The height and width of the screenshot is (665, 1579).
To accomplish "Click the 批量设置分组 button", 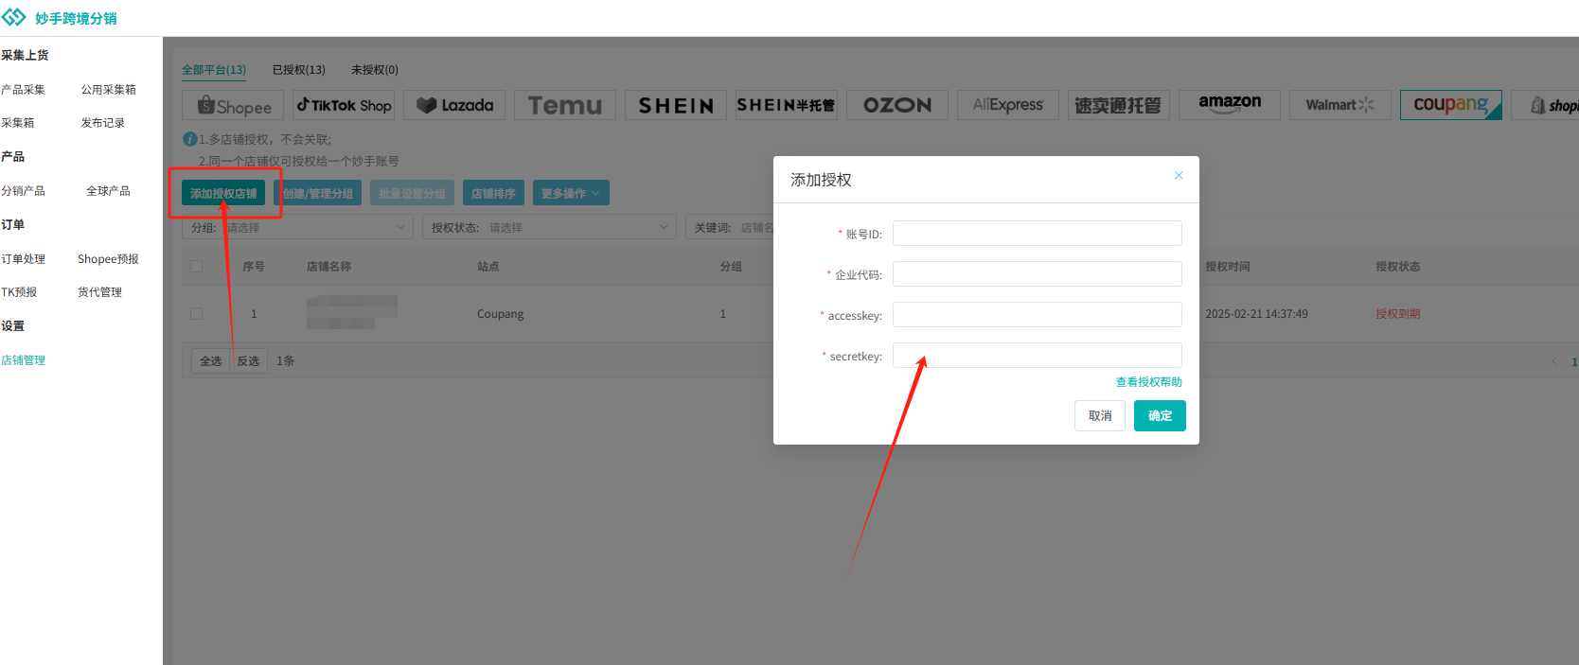I will (413, 193).
